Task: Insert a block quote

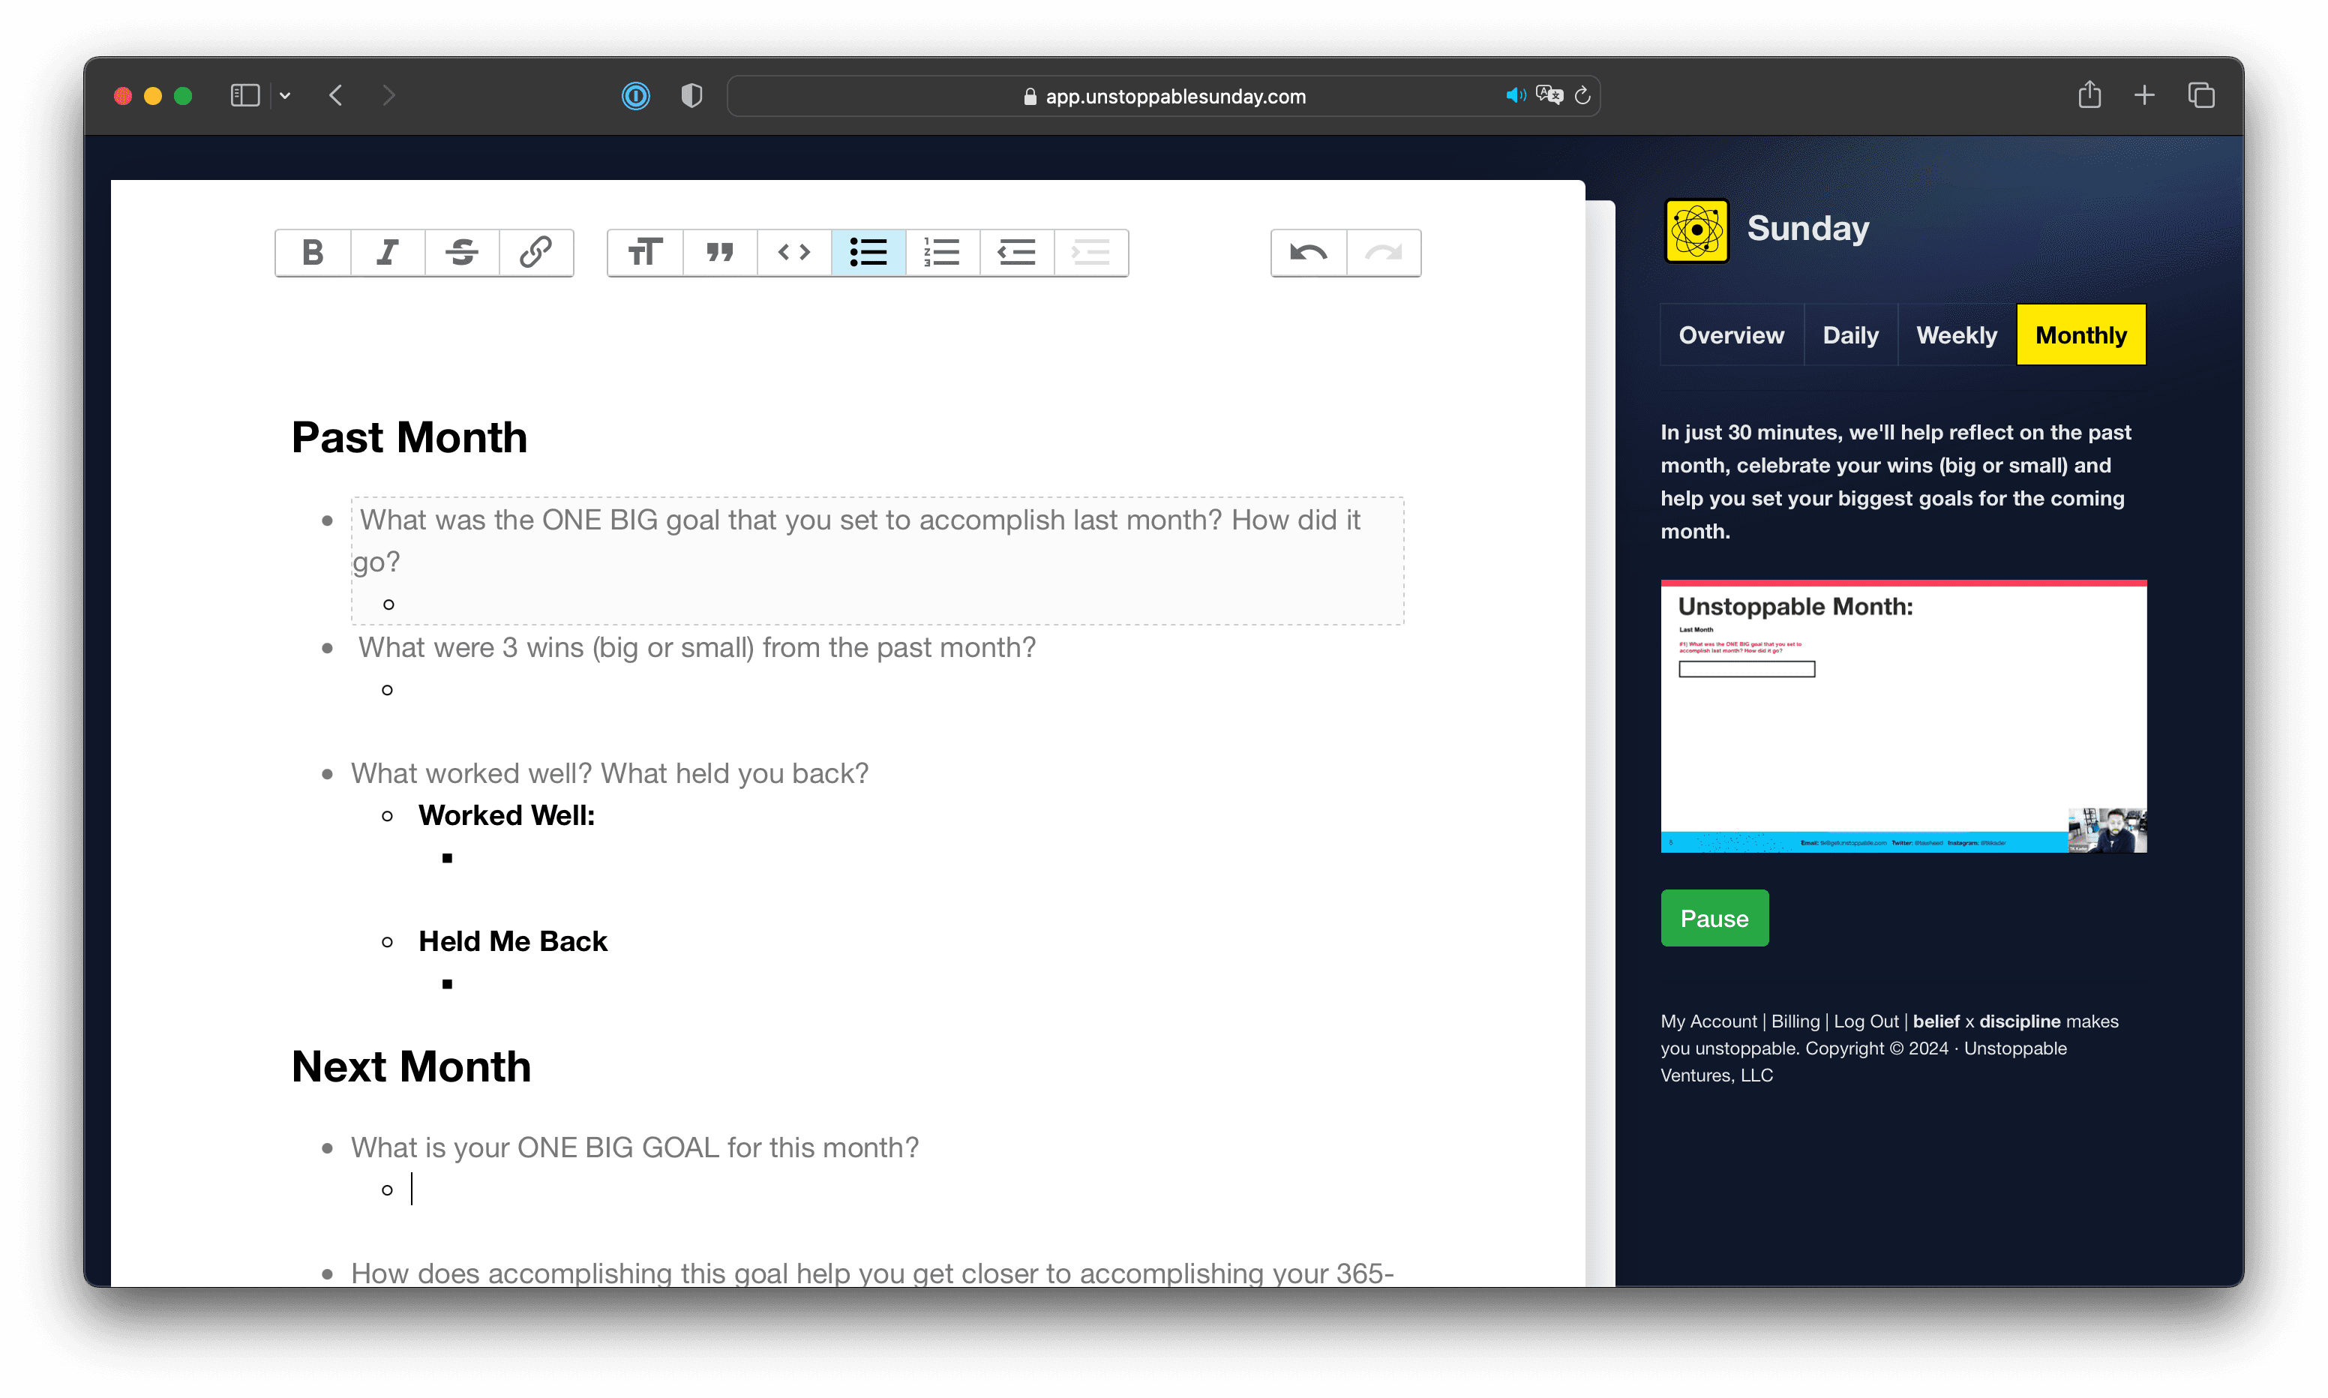Action: [719, 253]
